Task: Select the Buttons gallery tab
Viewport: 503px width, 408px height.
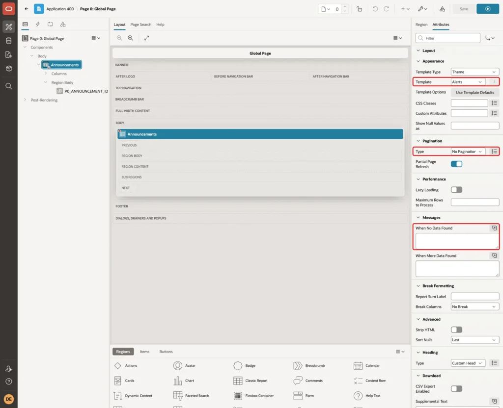Action: pos(166,352)
